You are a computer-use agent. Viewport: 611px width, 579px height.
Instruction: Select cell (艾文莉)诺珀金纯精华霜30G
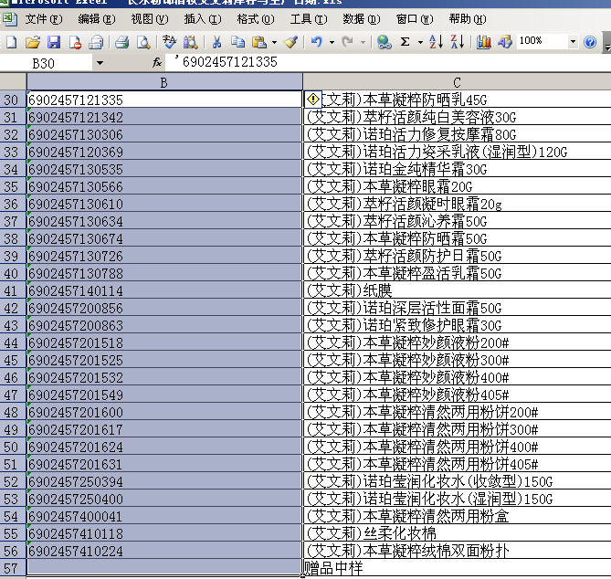457,169
